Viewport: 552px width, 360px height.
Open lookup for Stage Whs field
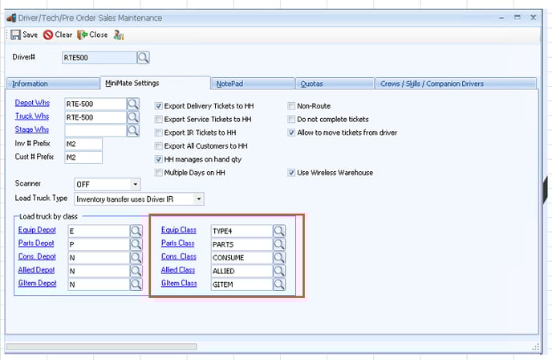point(133,130)
